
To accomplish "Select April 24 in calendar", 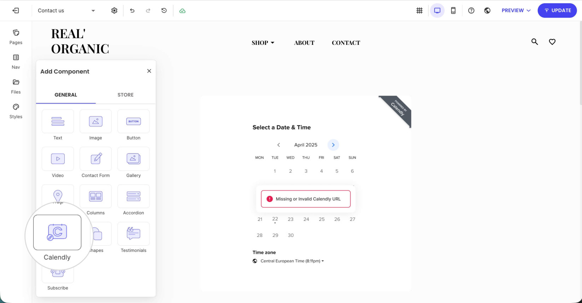I will 306,219.
